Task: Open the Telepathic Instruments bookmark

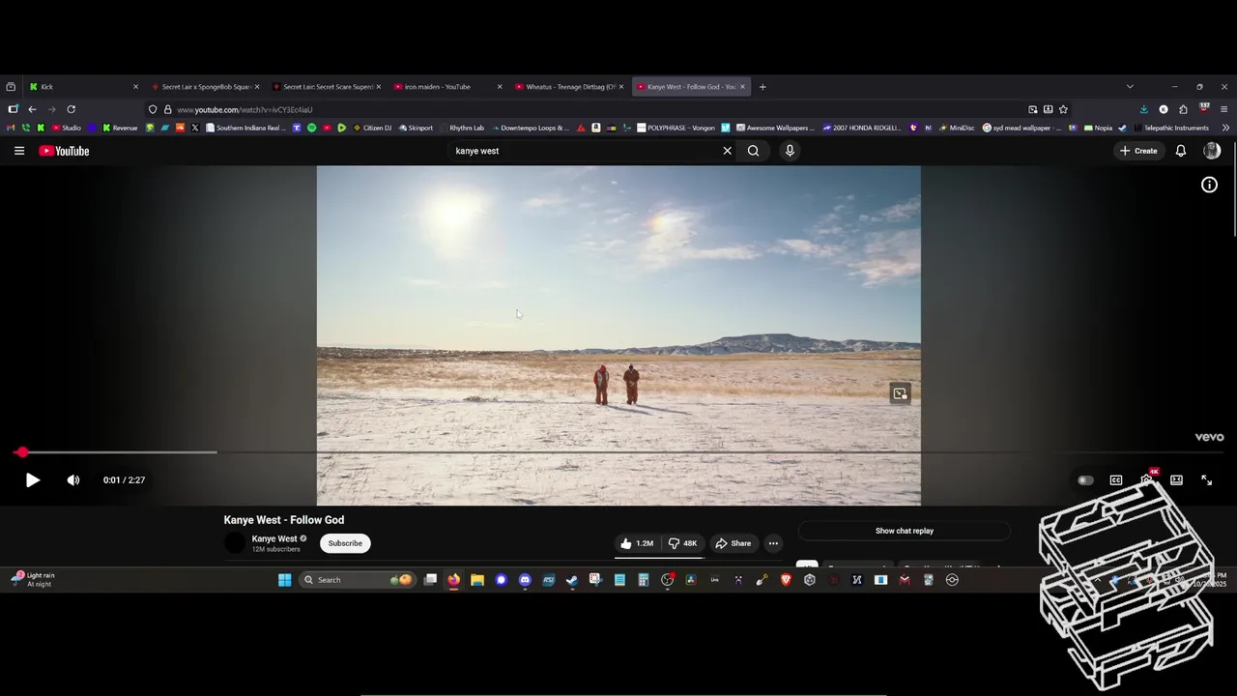Action: pos(1171,128)
